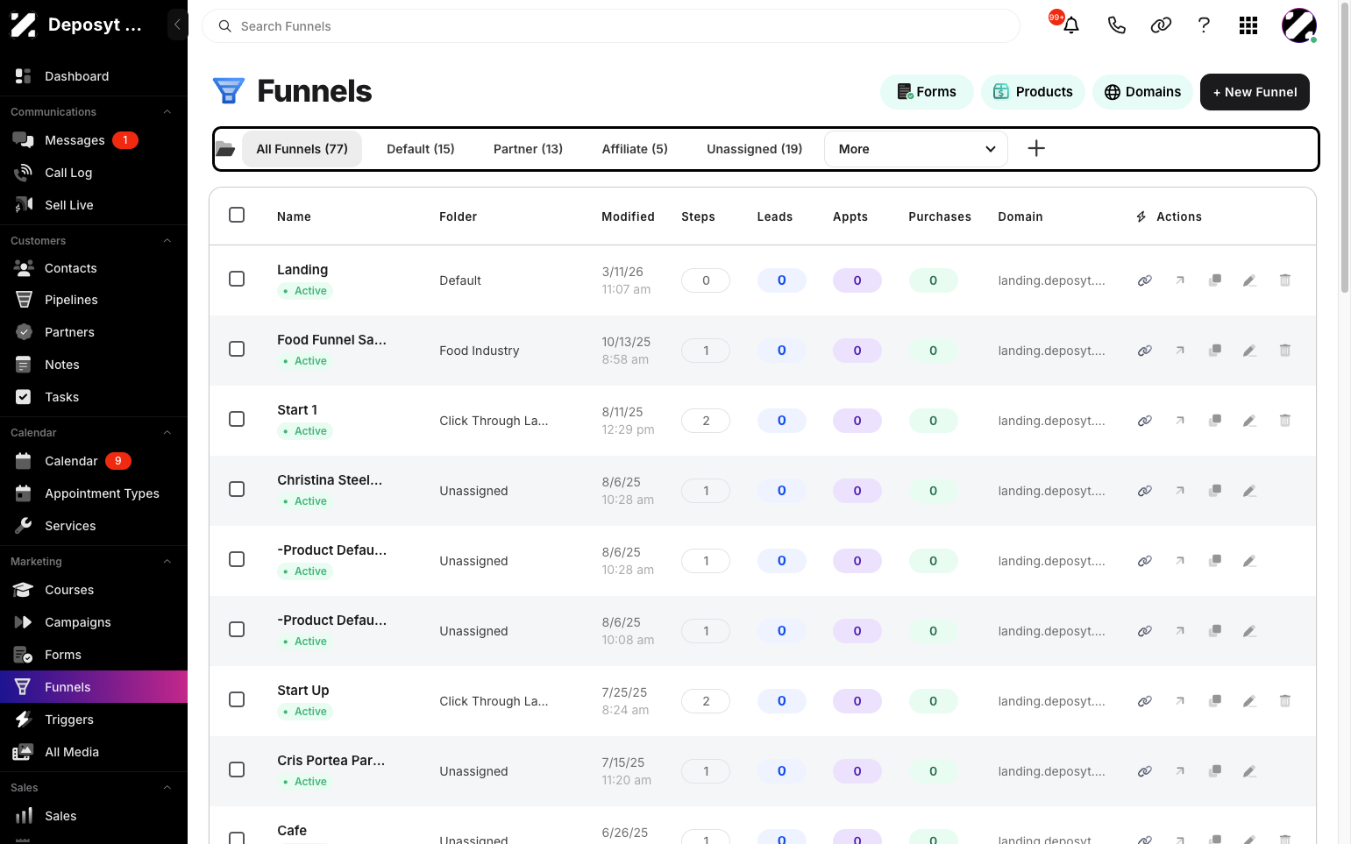Select the Start Up row checkbox

[237, 699]
